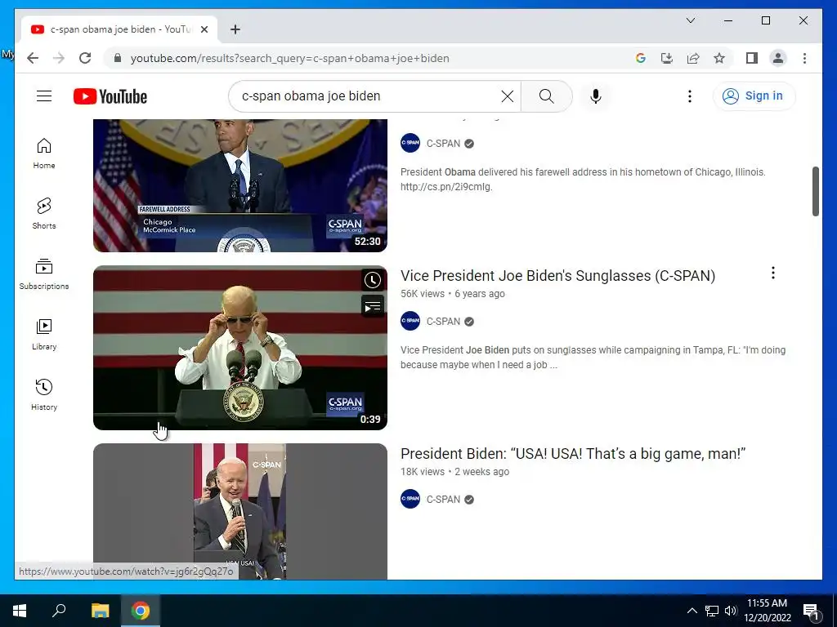837x627 pixels.
Task: Share this page from the address bar
Action: pyautogui.click(x=693, y=58)
